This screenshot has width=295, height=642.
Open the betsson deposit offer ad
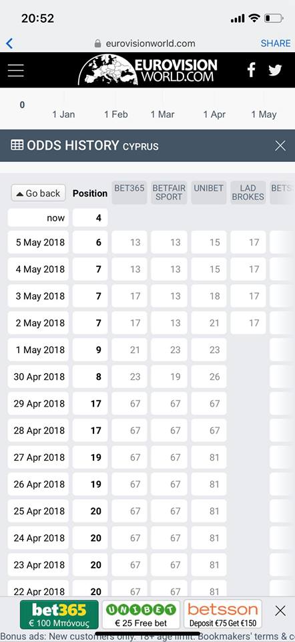223,614
